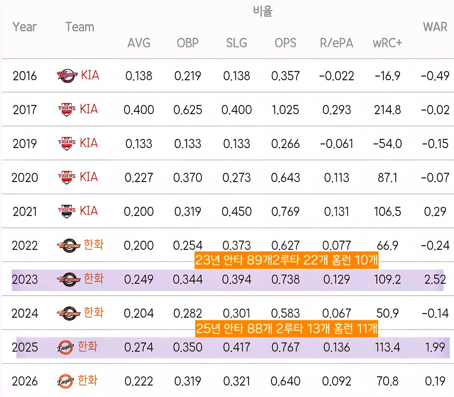Click the Eagles logo in 2024 row
The image size is (454, 397).
[68, 313]
